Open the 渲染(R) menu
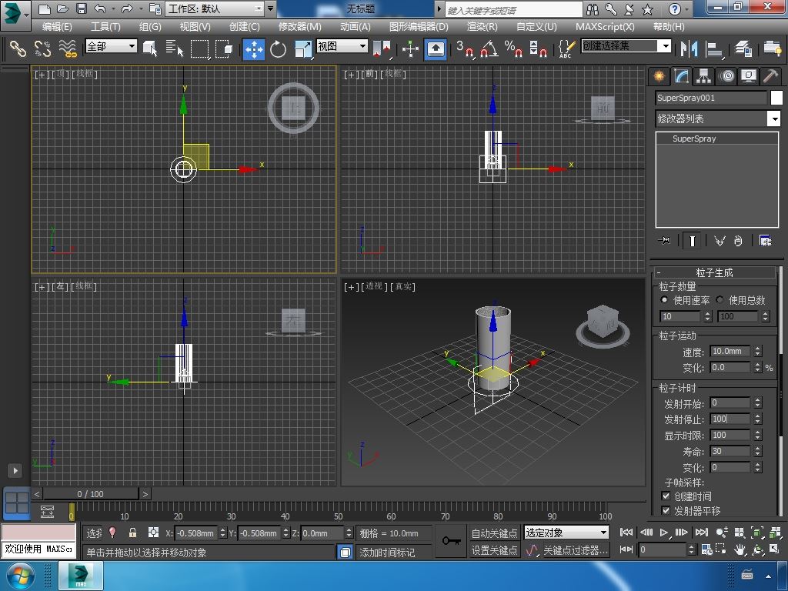This screenshot has width=788, height=591. click(x=482, y=26)
